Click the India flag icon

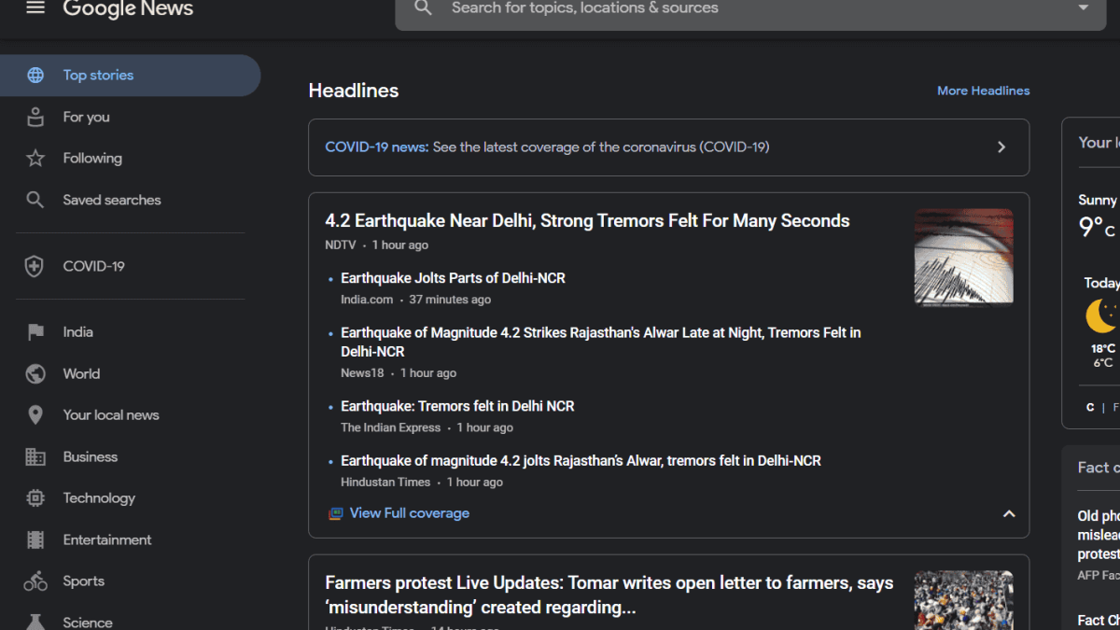35,332
